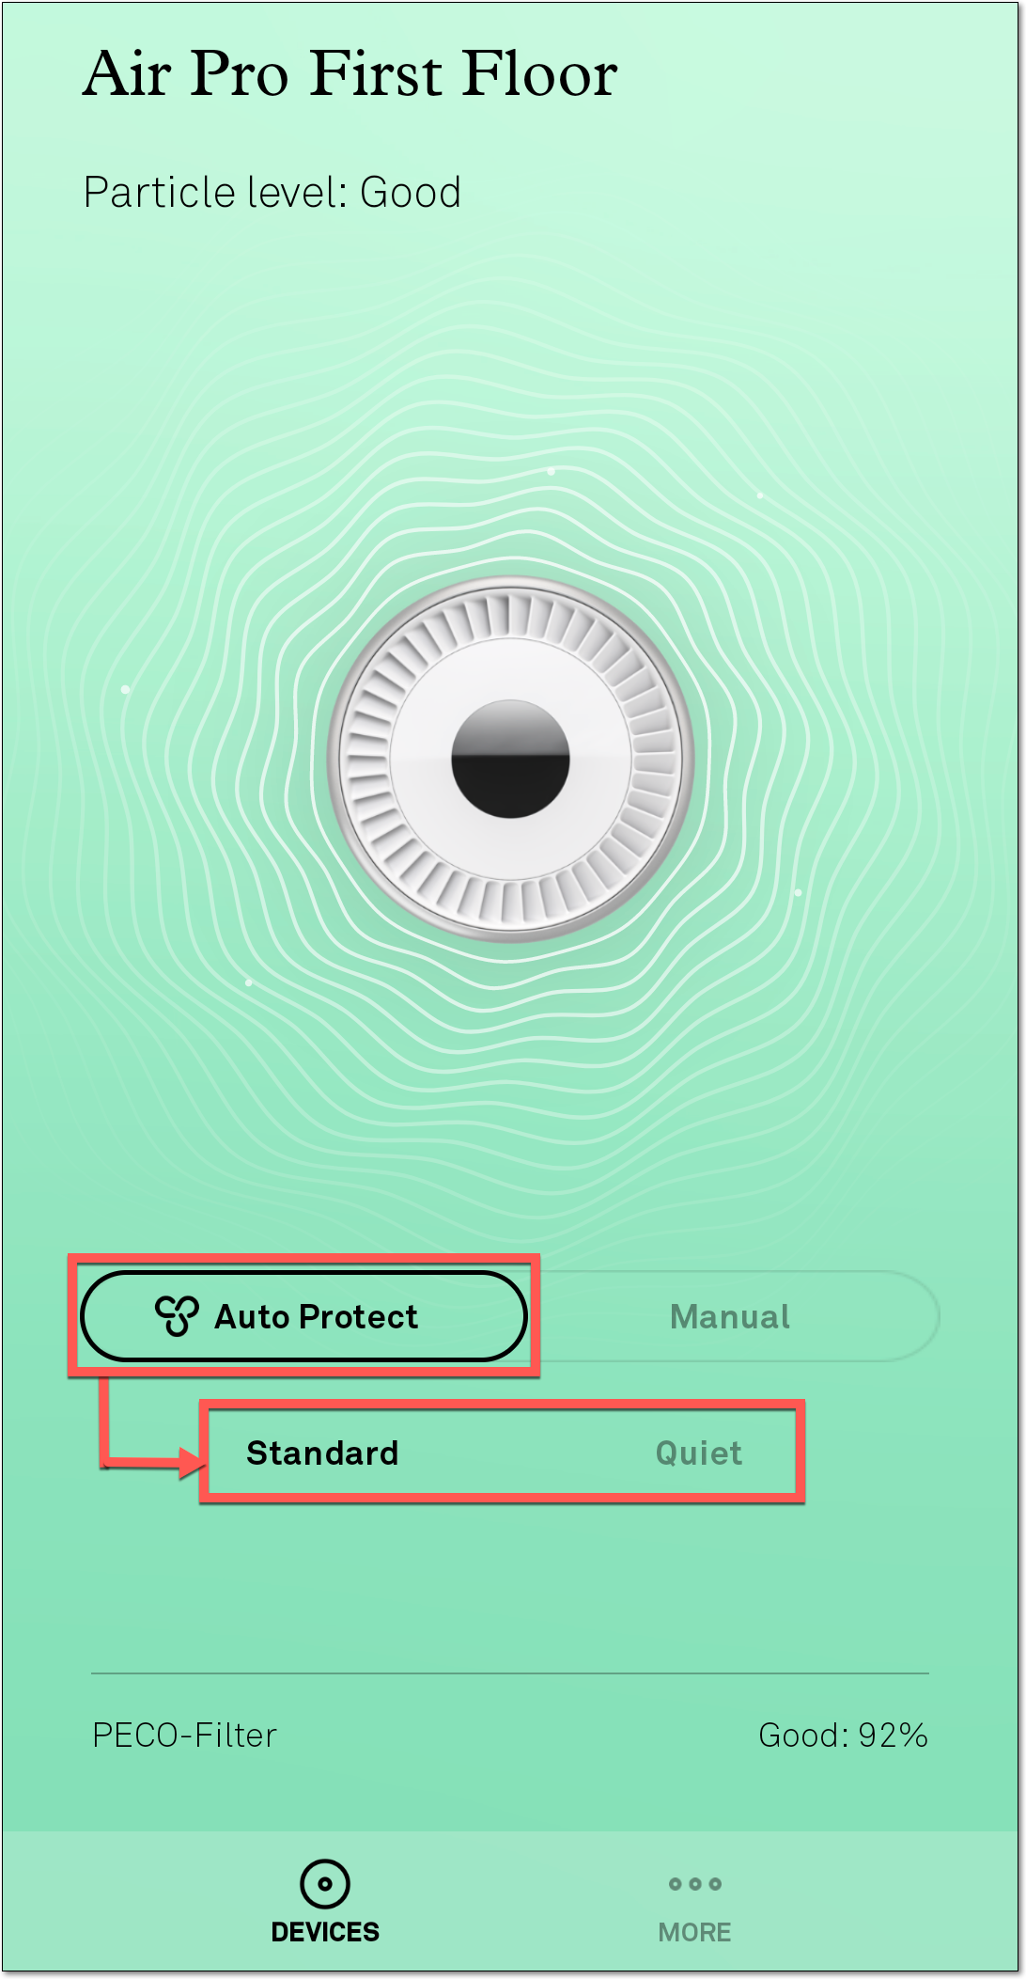Select Quiet auto mode
The image size is (1026, 1979).
(699, 1453)
